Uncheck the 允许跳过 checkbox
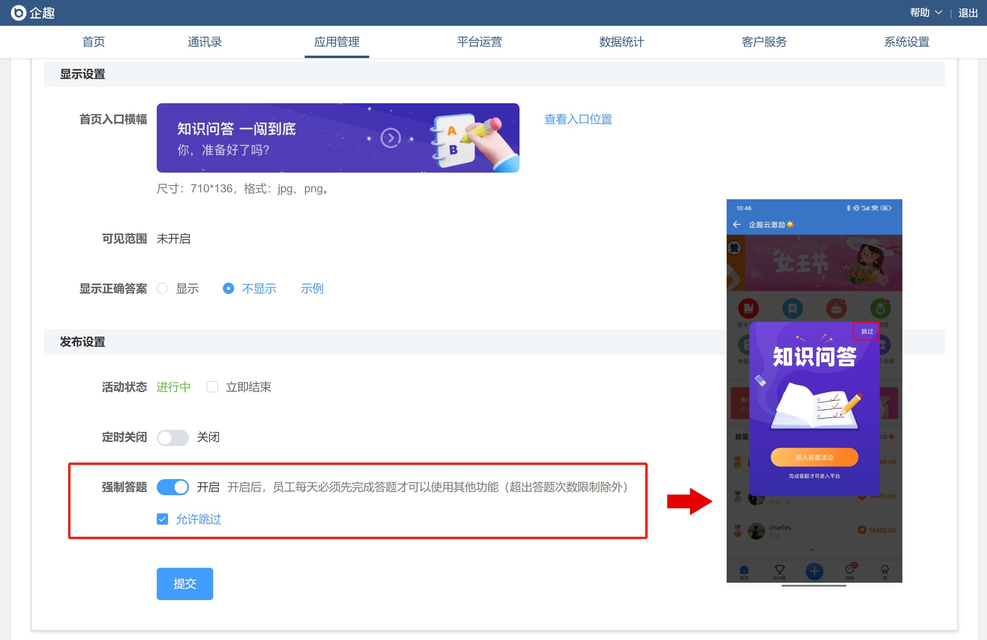This screenshot has height=640, width=987. pos(162,519)
